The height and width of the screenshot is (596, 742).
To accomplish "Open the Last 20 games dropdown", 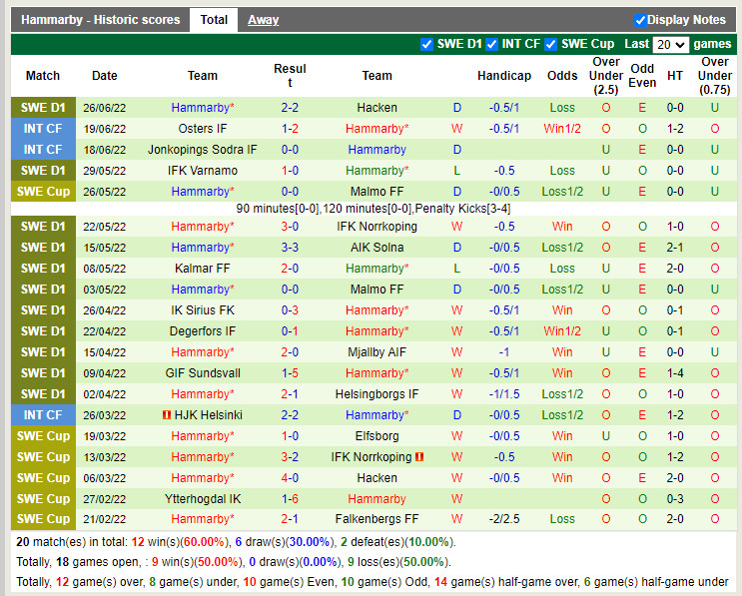I will [x=670, y=45].
